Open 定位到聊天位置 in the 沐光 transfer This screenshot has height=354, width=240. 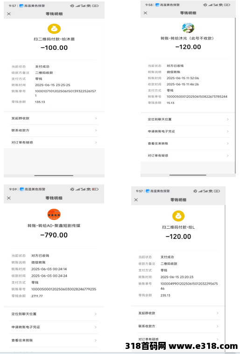click(x=188, y=119)
